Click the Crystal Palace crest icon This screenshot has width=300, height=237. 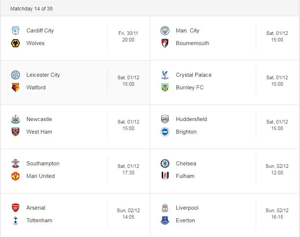165,75
